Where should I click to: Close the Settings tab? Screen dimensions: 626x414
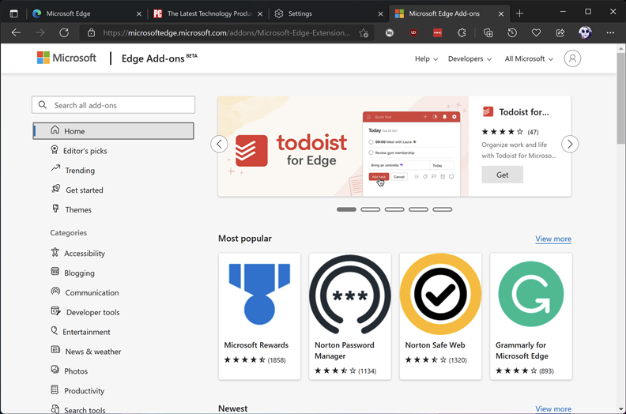pos(380,13)
